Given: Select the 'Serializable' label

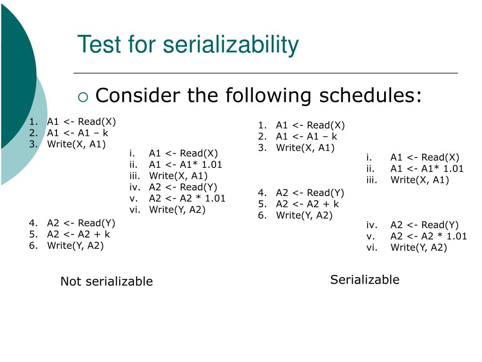Looking at the screenshot, I should click(365, 280).
